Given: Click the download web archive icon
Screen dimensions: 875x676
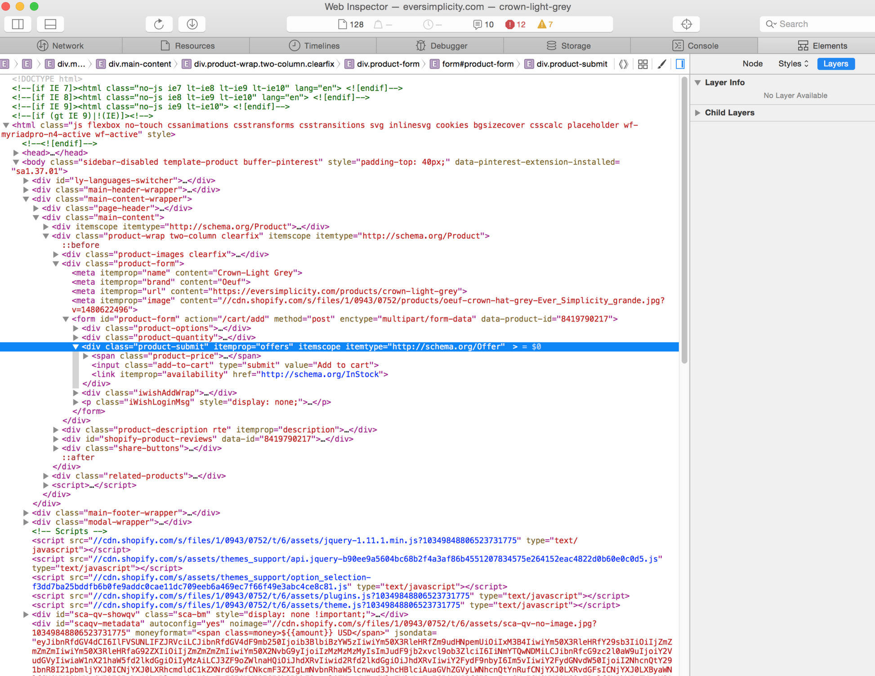Looking at the screenshot, I should coord(192,24).
